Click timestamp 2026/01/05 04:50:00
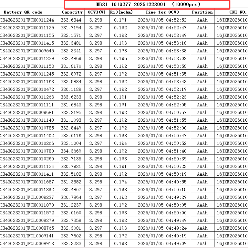248x248 pixels. coord(162,213)
